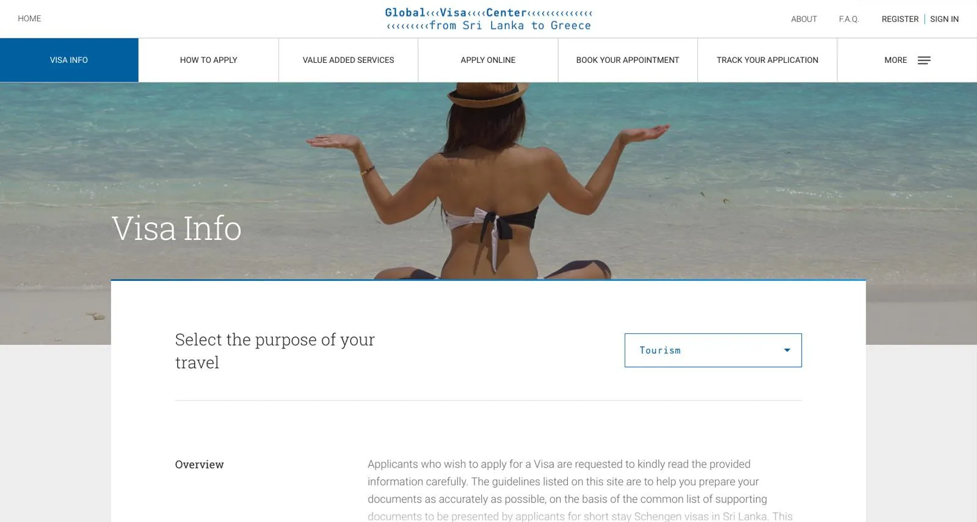Screen dimensions: 977x522
Task: Open the APPLY ONLINE section
Action: pos(488,60)
